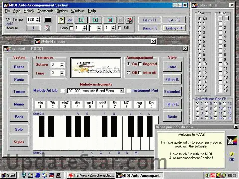Select the accompaniment Off radio button

click(x=128, y=73)
